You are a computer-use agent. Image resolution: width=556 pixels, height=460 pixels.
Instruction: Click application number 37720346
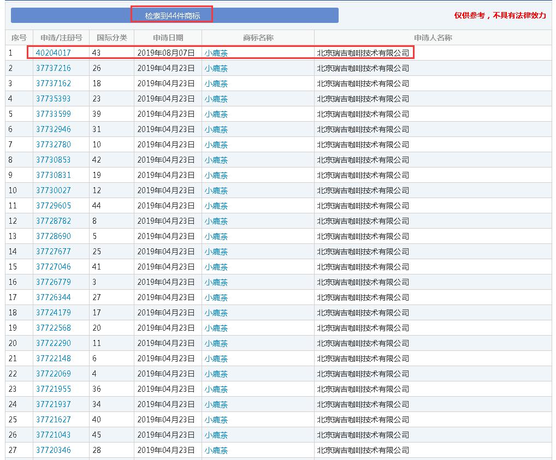click(x=53, y=450)
